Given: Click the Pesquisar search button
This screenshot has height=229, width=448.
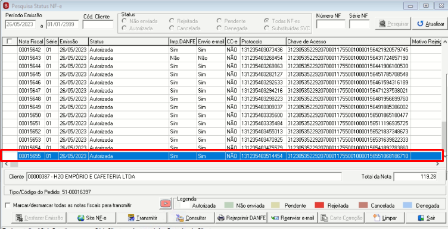Looking at the screenshot, I should 393,24.
